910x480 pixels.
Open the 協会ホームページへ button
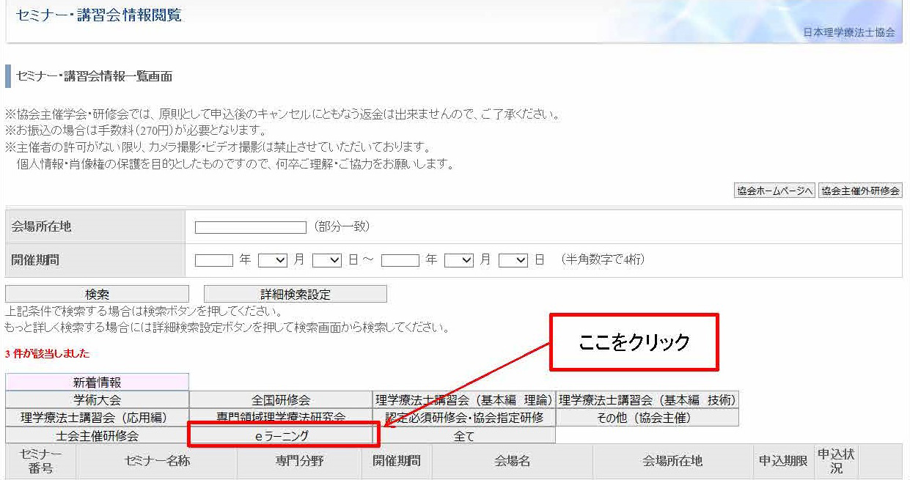[x=774, y=190]
